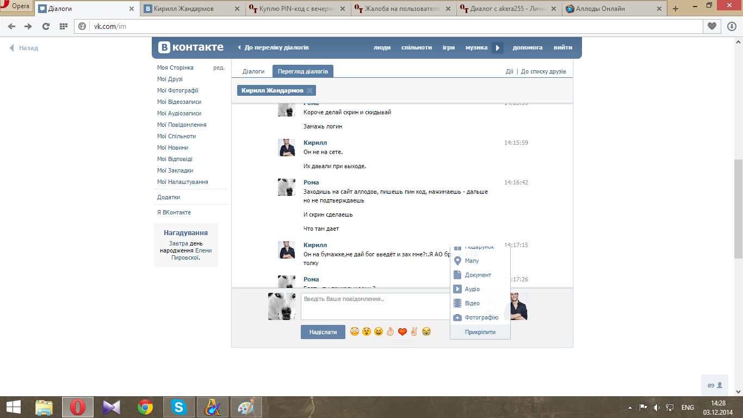
Task: Switch to the Діалоги page tab
Action: coord(253,71)
